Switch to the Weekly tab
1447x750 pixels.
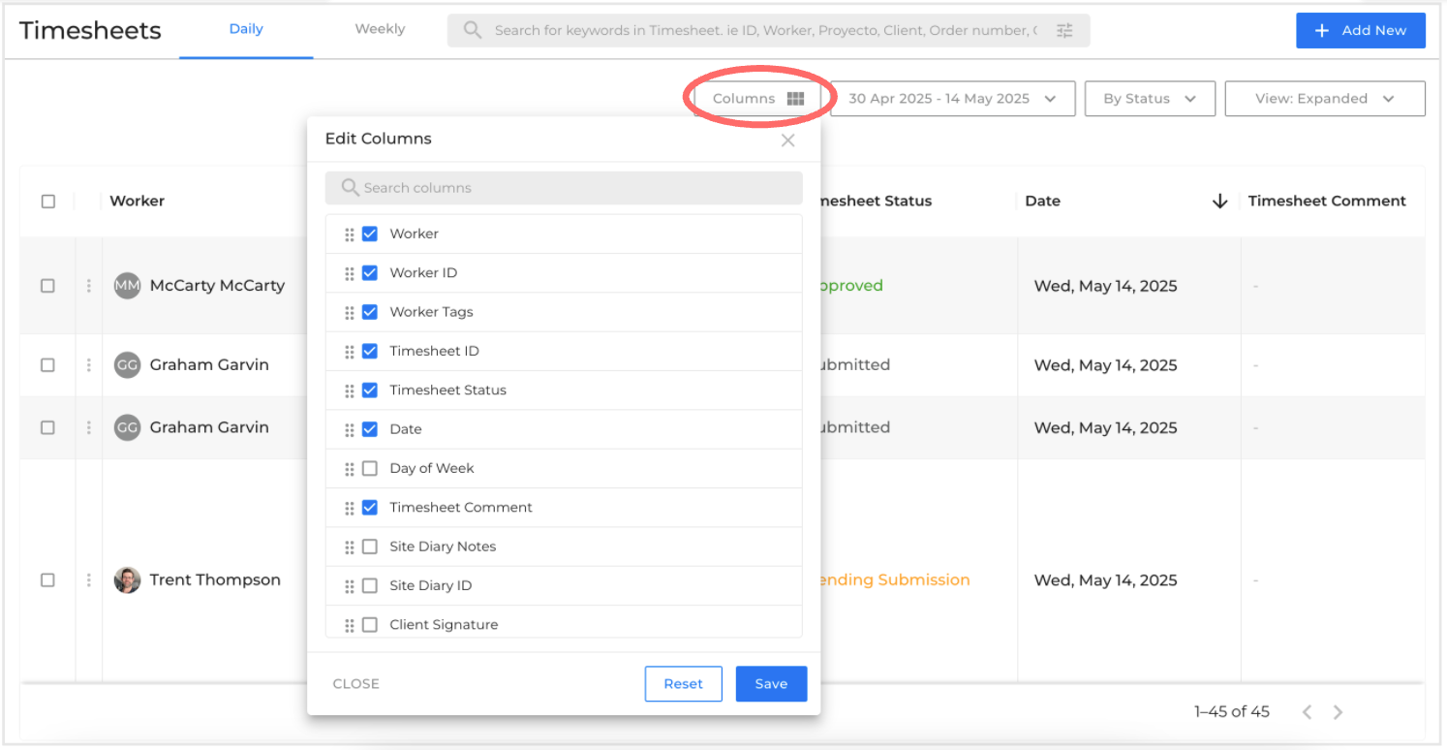tap(380, 29)
